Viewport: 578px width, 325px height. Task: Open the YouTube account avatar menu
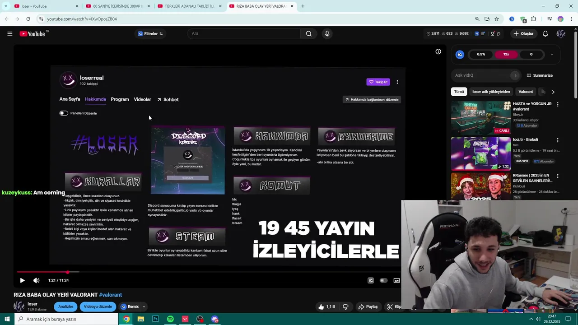pos(561,34)
